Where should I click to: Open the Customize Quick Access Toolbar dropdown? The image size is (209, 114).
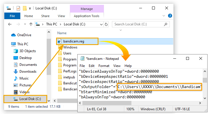pos(30,9)
